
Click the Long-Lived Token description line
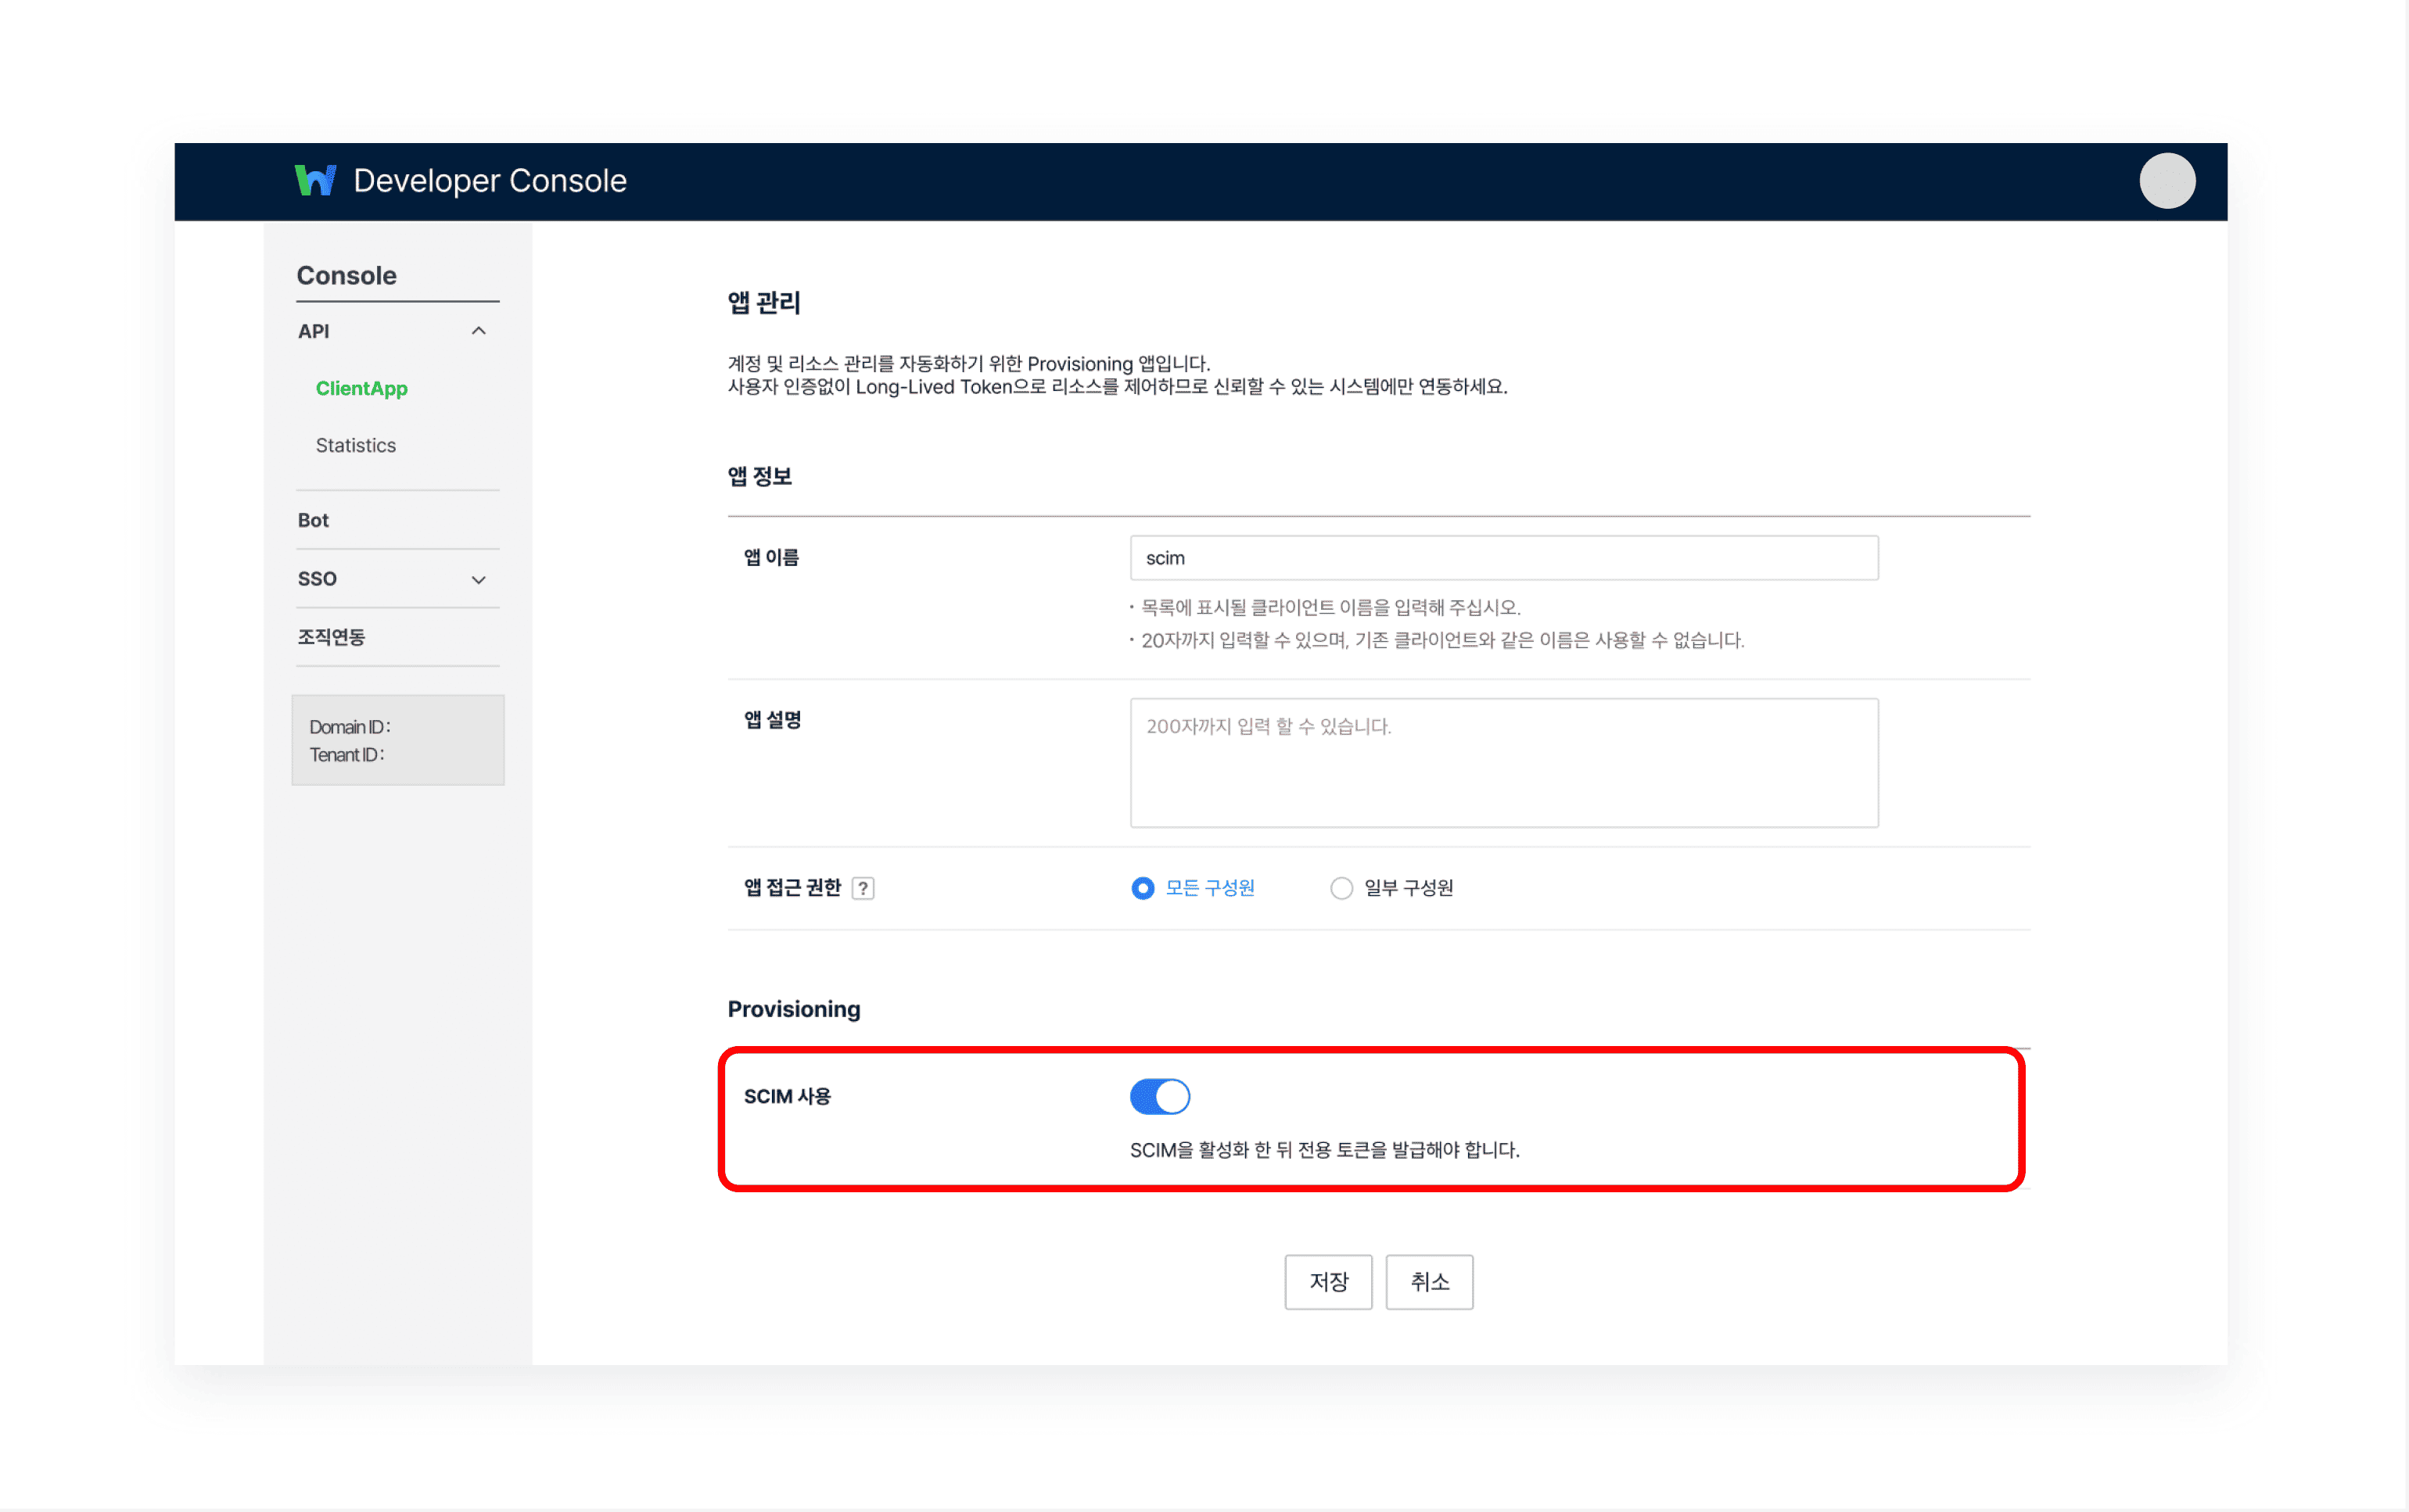[x=1118, y=387]
